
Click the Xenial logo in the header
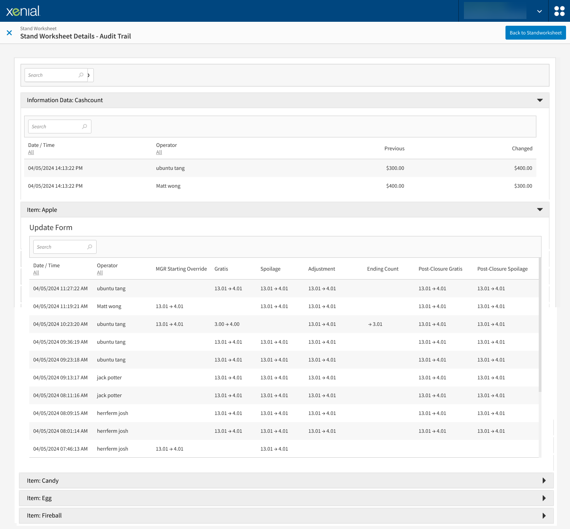(23, 11)
